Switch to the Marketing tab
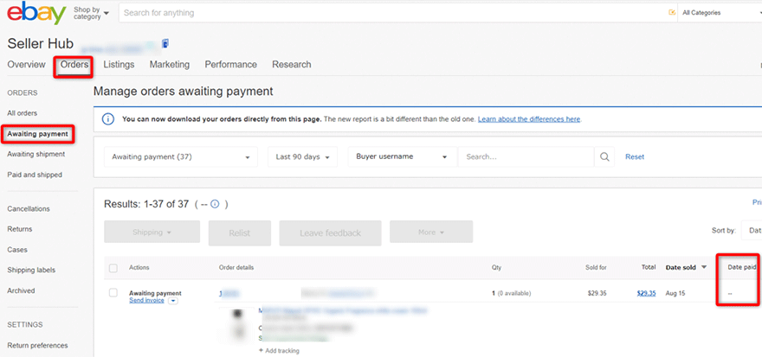The height and width of the screenshot is (357, 762). (x=170, y=65)
